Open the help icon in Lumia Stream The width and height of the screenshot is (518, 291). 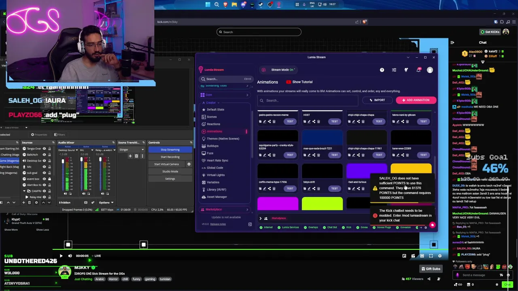tap(382, 70)
